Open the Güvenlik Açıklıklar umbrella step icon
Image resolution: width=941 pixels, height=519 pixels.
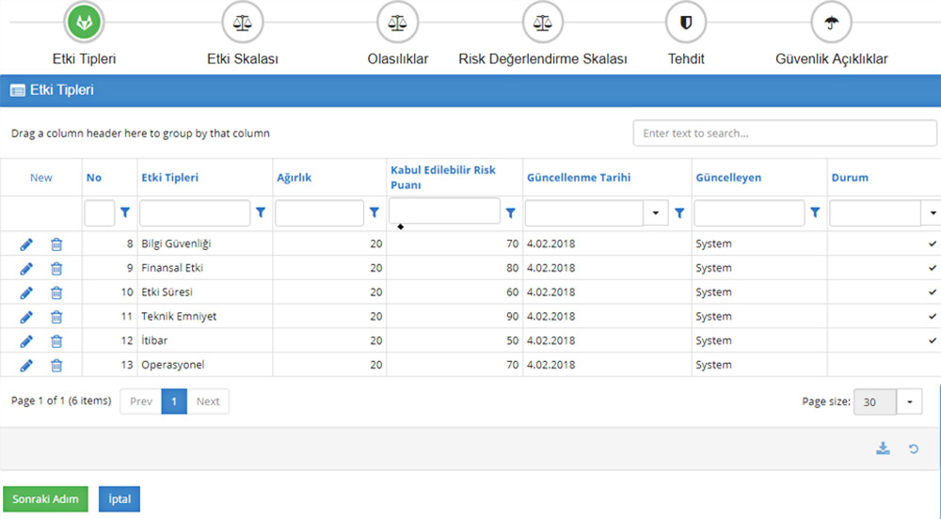tap(831, 23)
